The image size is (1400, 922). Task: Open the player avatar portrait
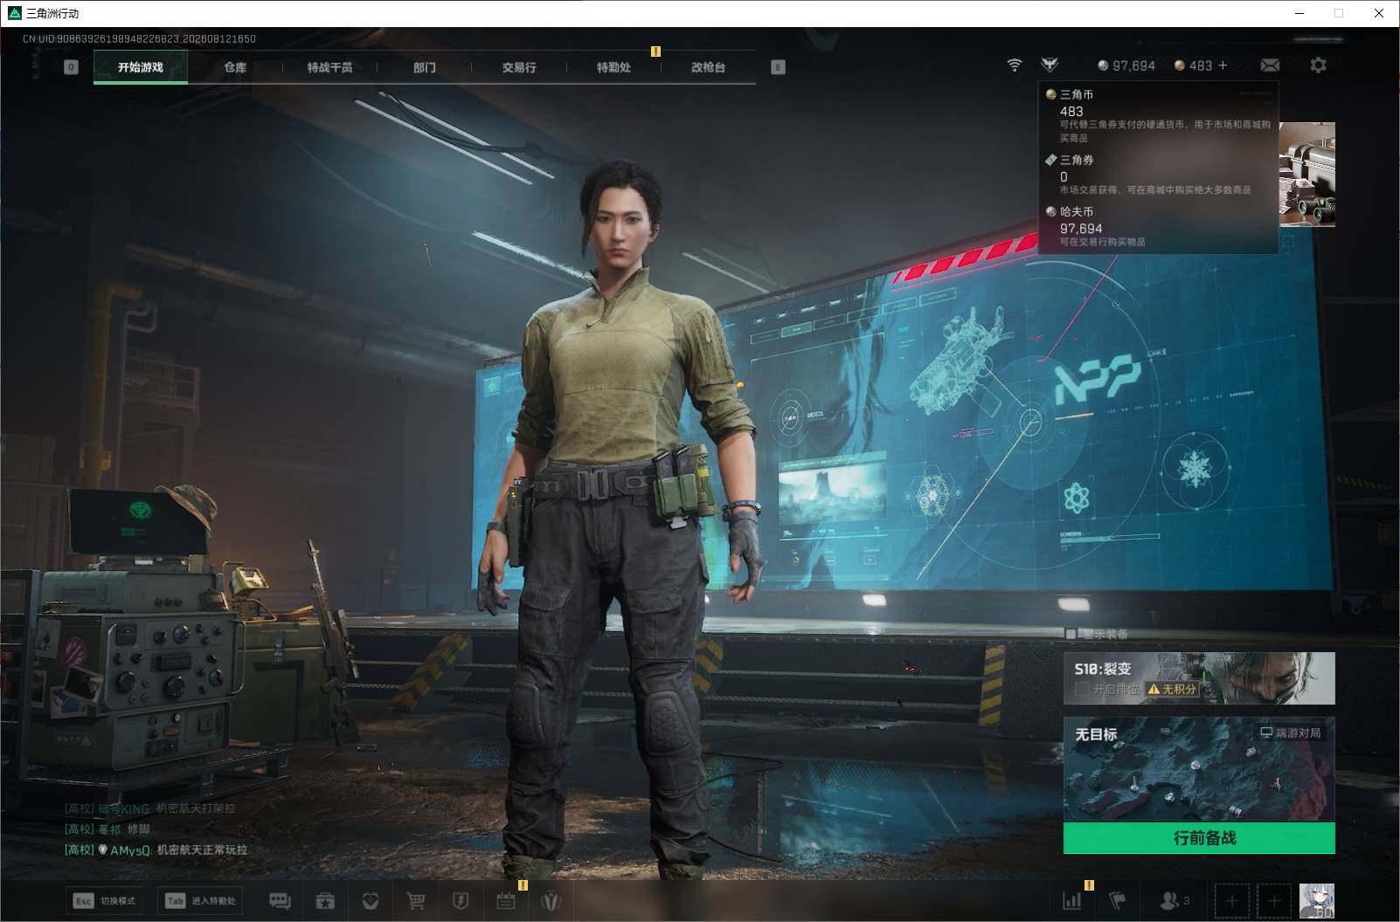coord(1317,900)
